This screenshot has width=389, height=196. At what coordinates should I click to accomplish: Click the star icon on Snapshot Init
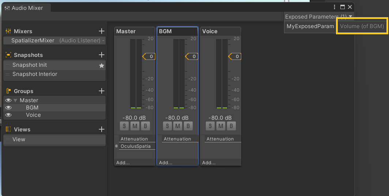coord(102,65)
